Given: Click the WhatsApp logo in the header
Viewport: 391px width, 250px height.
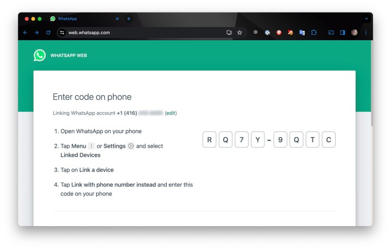Looking at the screenshot, I should [40, 55].
